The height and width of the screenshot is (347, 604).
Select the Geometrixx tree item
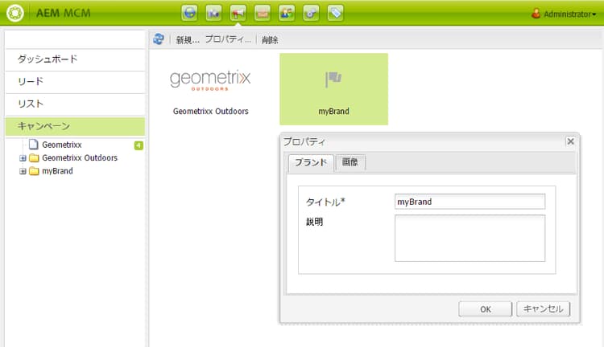(62, 145)
